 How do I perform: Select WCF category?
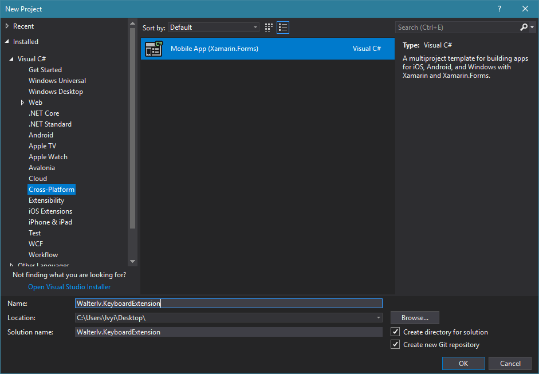pyautogui.click(x=36, y=244)
